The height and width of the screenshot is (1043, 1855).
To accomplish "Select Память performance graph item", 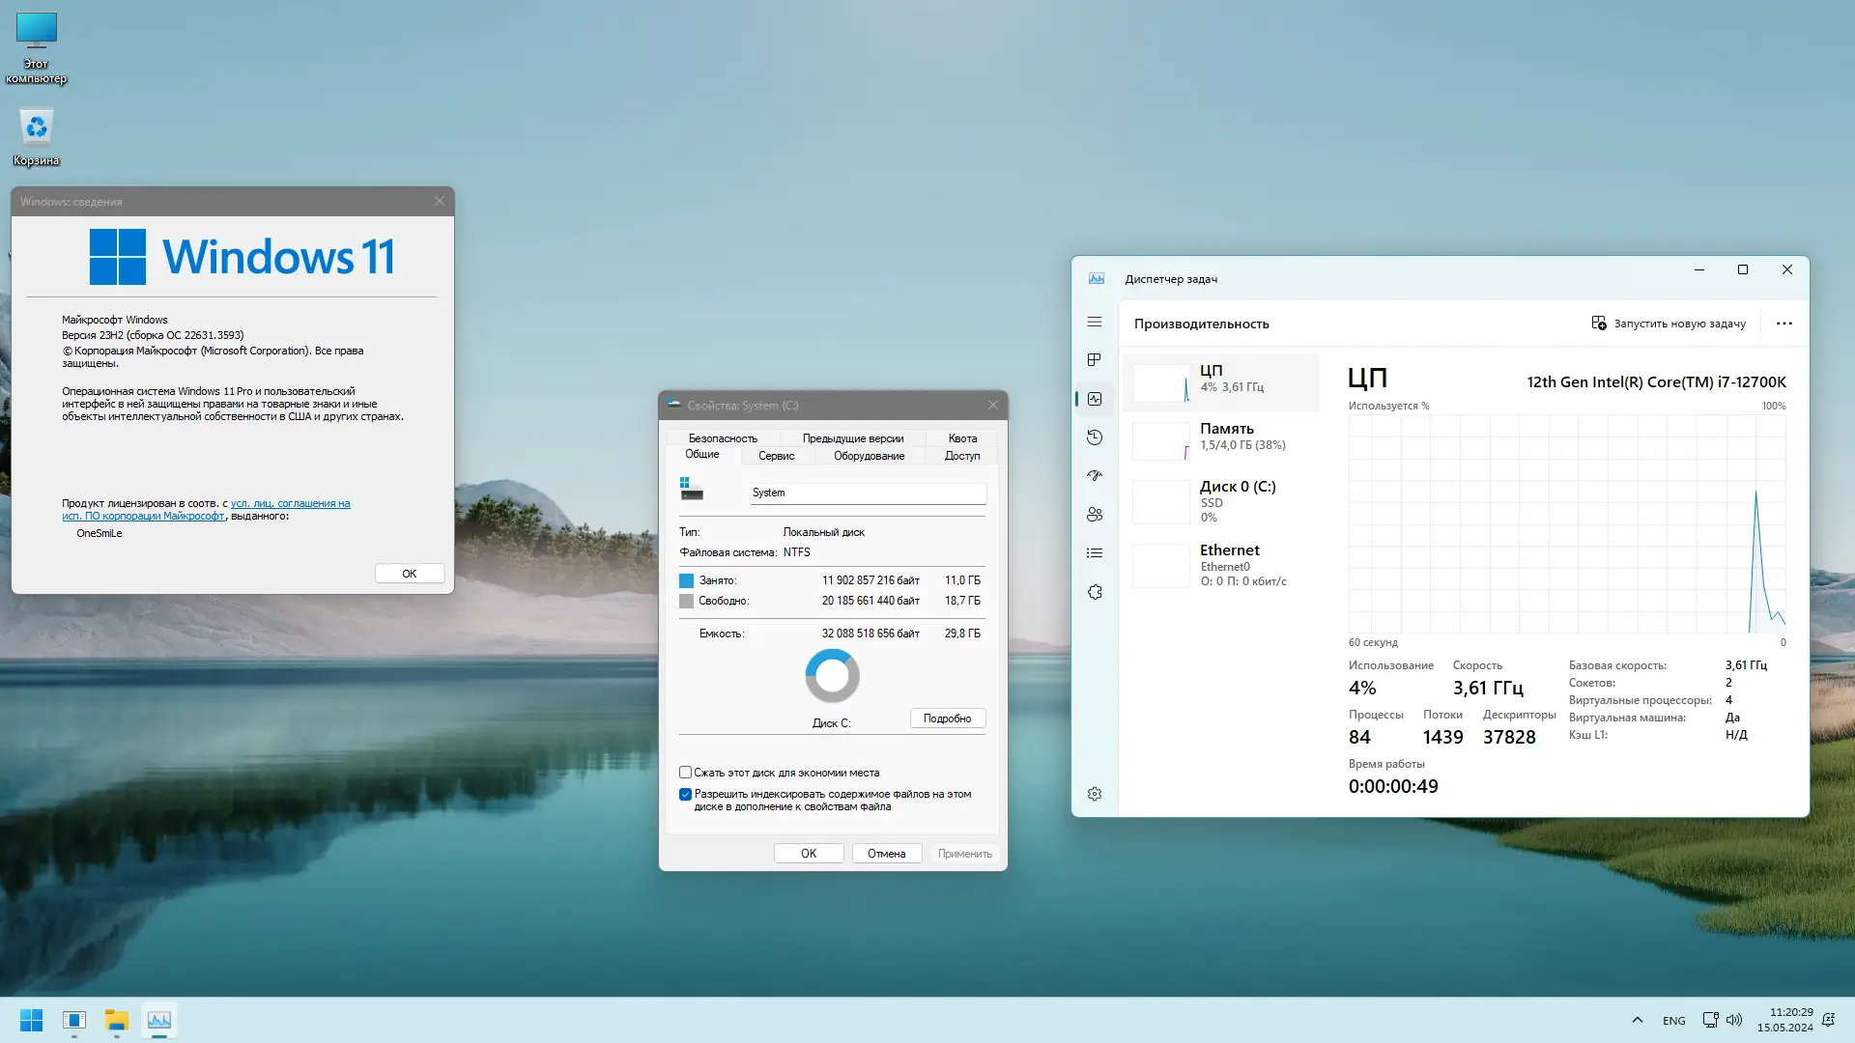I will pyautogui.click(x=1222, y=437).
